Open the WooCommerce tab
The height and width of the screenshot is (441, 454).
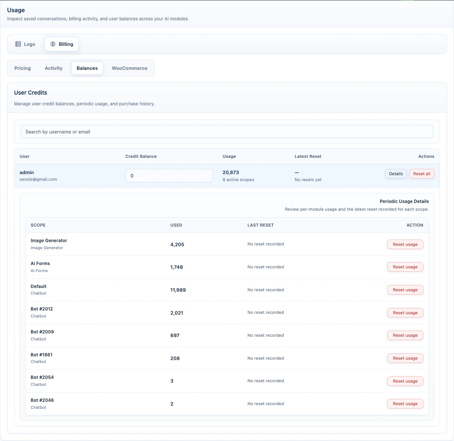click(129, 68)
